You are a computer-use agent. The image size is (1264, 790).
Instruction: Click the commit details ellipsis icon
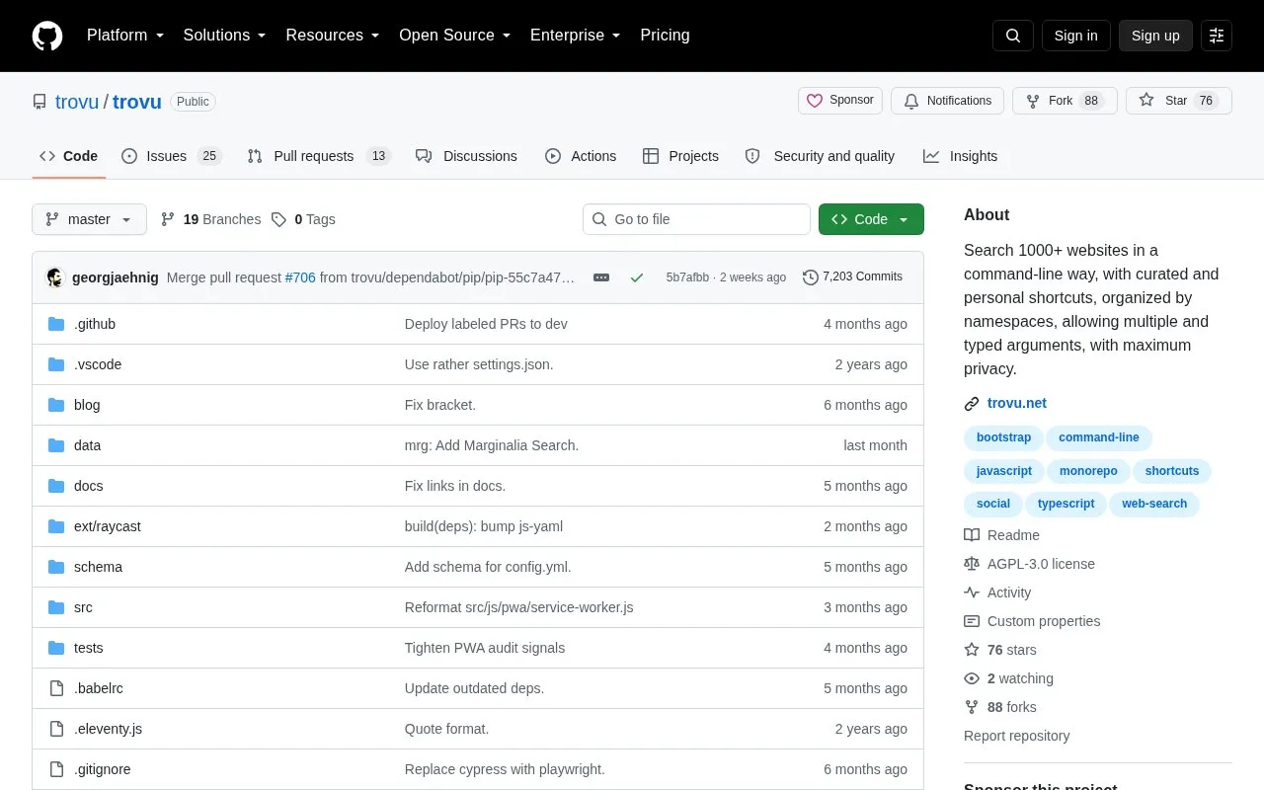pyautogui.click(x=601, y=277)
